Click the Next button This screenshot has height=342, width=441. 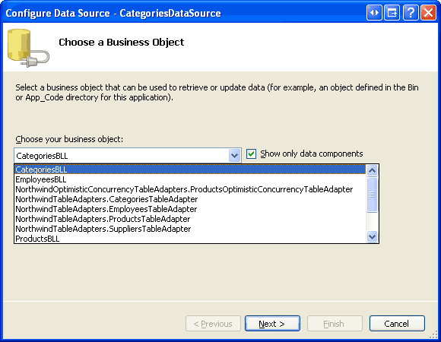pyautogui.click(x=272, y=324)
